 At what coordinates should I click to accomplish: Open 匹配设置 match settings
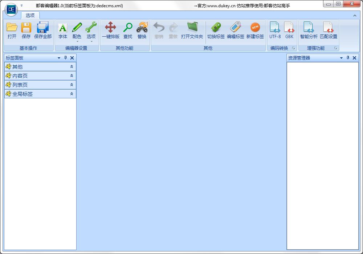(329, 30)
